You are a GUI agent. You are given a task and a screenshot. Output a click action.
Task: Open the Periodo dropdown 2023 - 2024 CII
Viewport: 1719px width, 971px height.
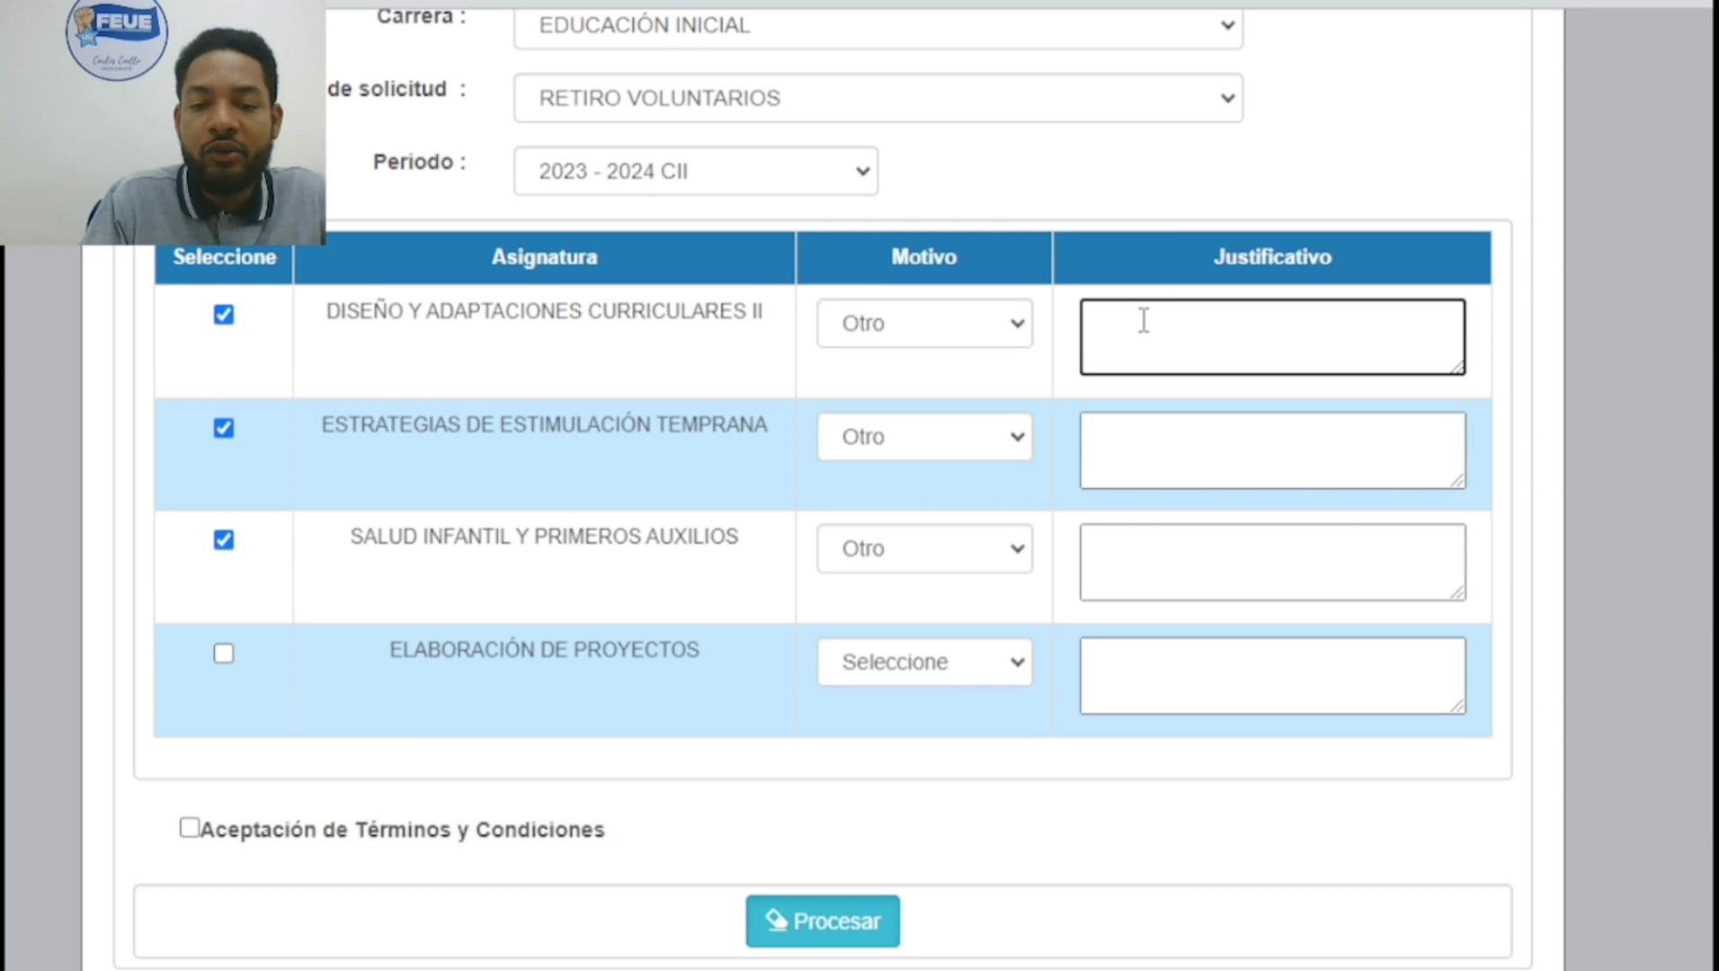coord(696,171)
